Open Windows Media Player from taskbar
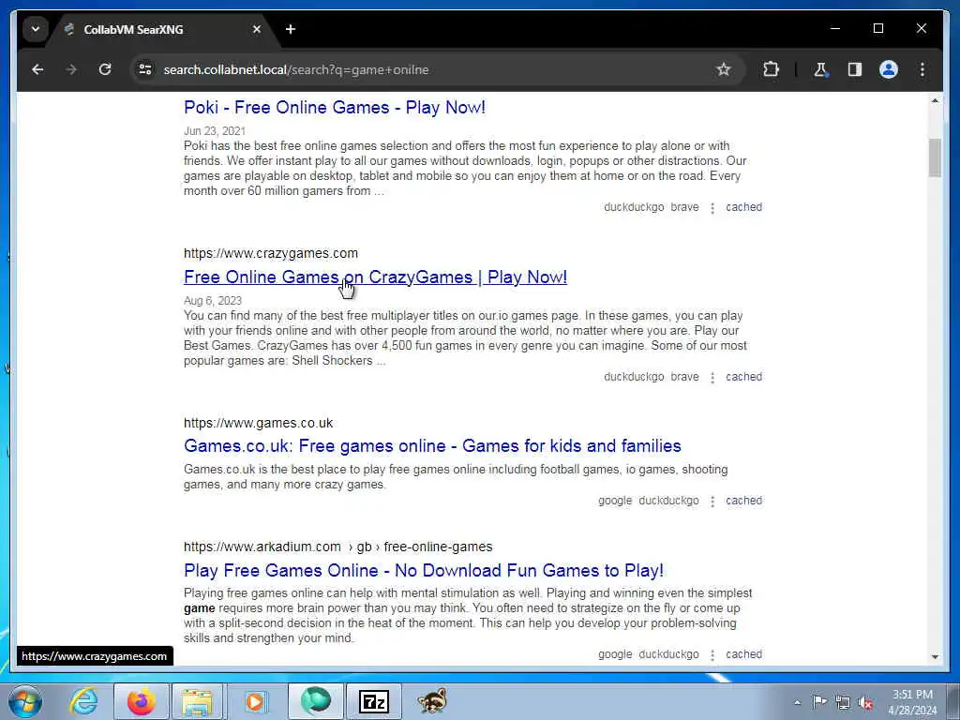The height and width of the screenshot is (720, 960). (x=255, y=701)
